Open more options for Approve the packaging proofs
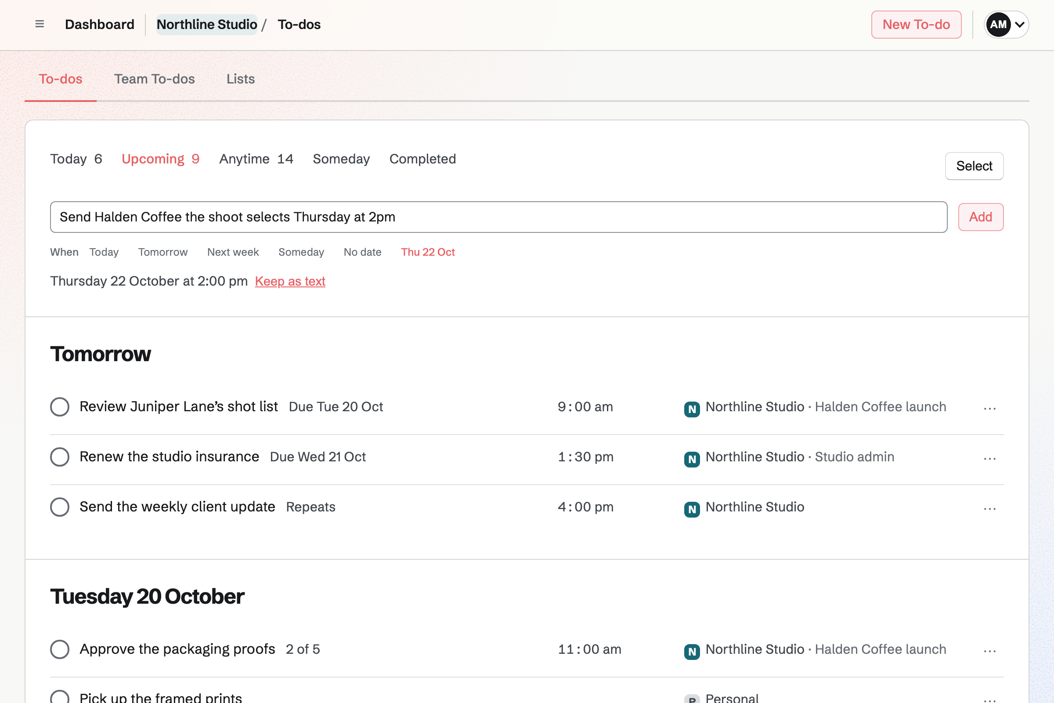1054x703 pixels. coord(989,651)
